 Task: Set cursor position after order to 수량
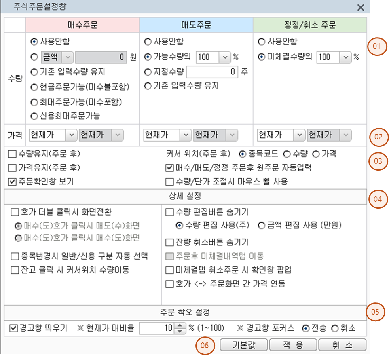tap(287, 154)
